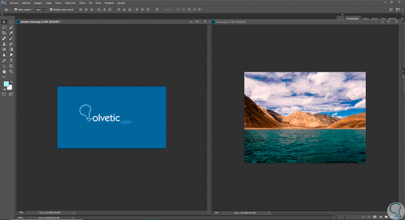Select the Zoom tool in toolbox
Image resolution: width=405 pixels, height=220 pixels.
pyautogui.click(x=11, y=71)
